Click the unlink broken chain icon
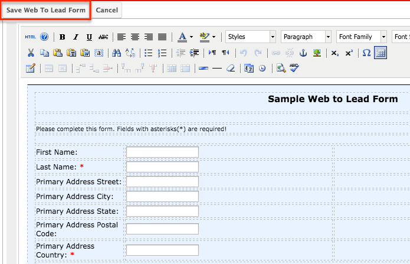This screenshot has height=264, width=410. [289, 53]
